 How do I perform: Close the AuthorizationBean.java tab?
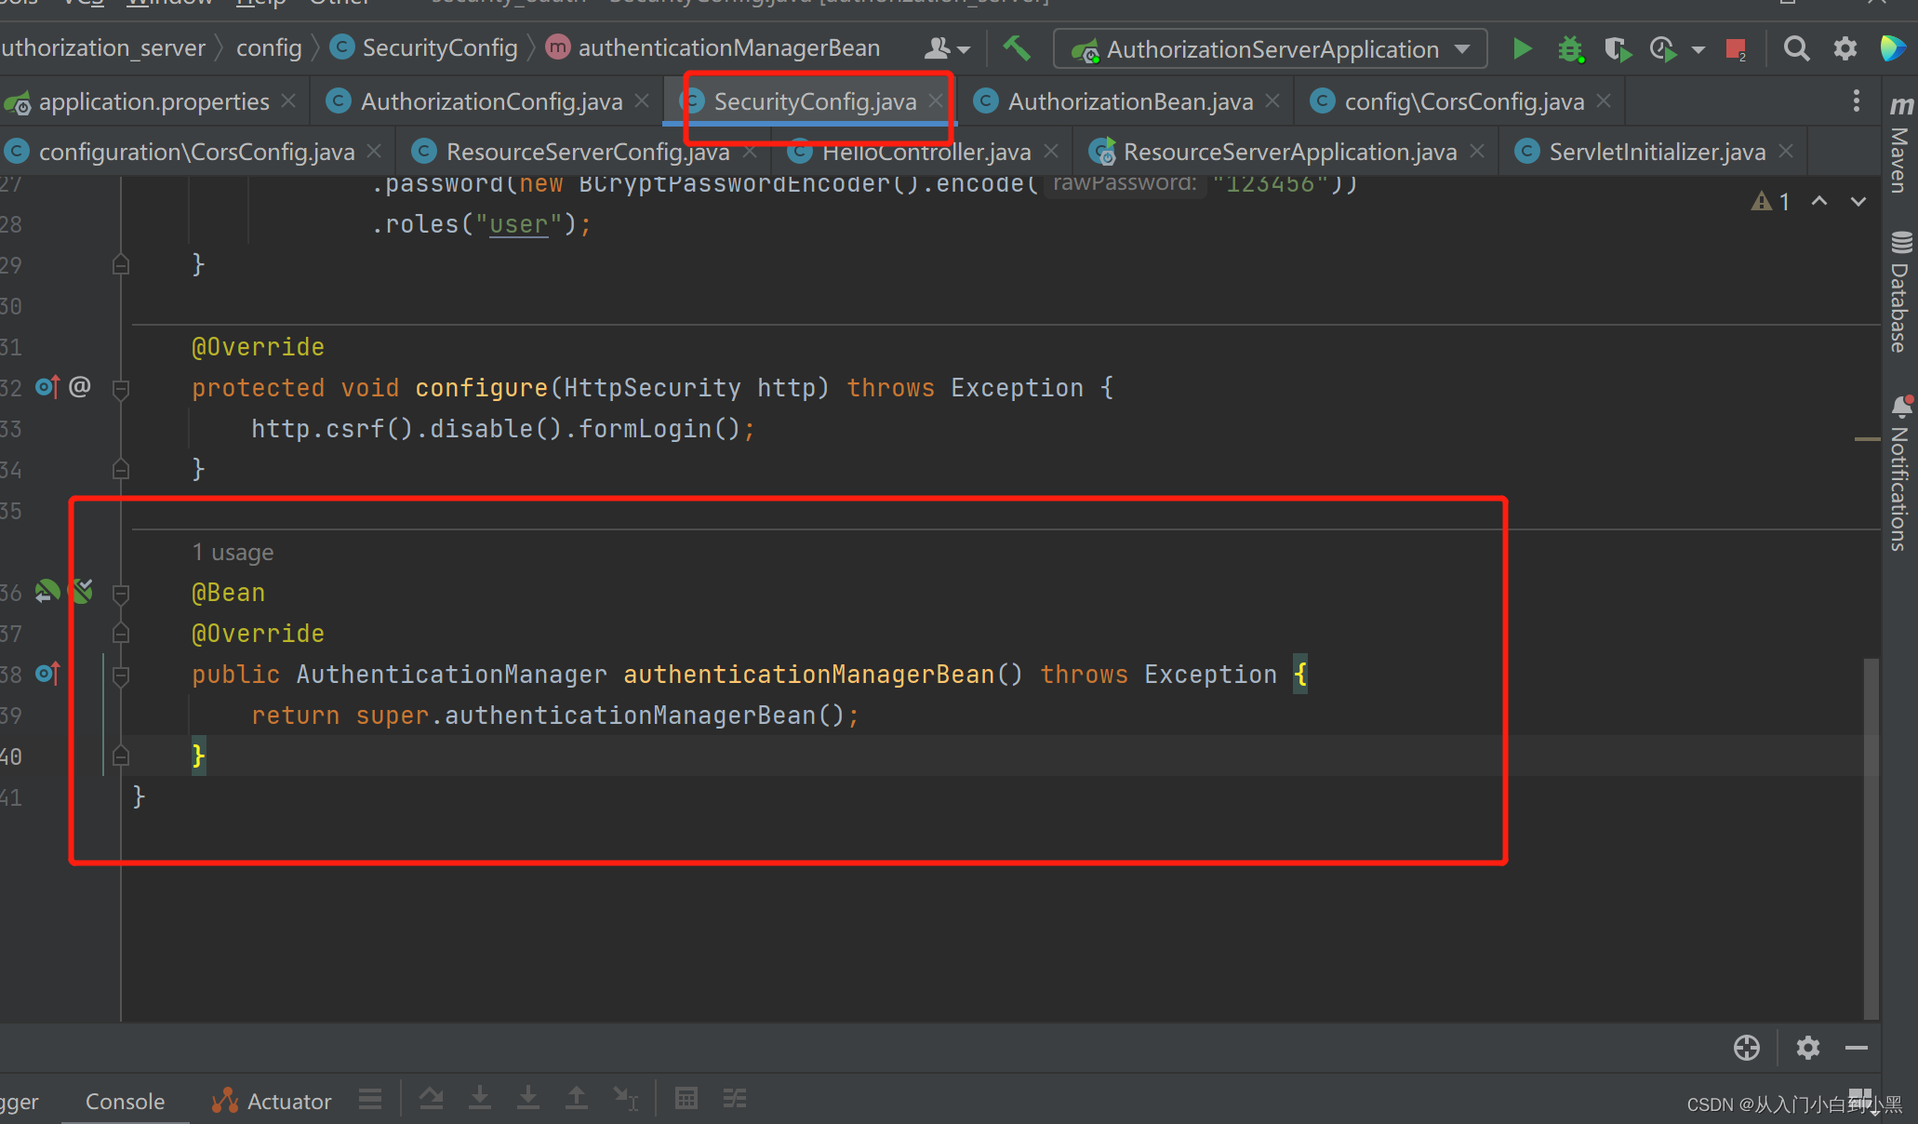click(1272, 100)
